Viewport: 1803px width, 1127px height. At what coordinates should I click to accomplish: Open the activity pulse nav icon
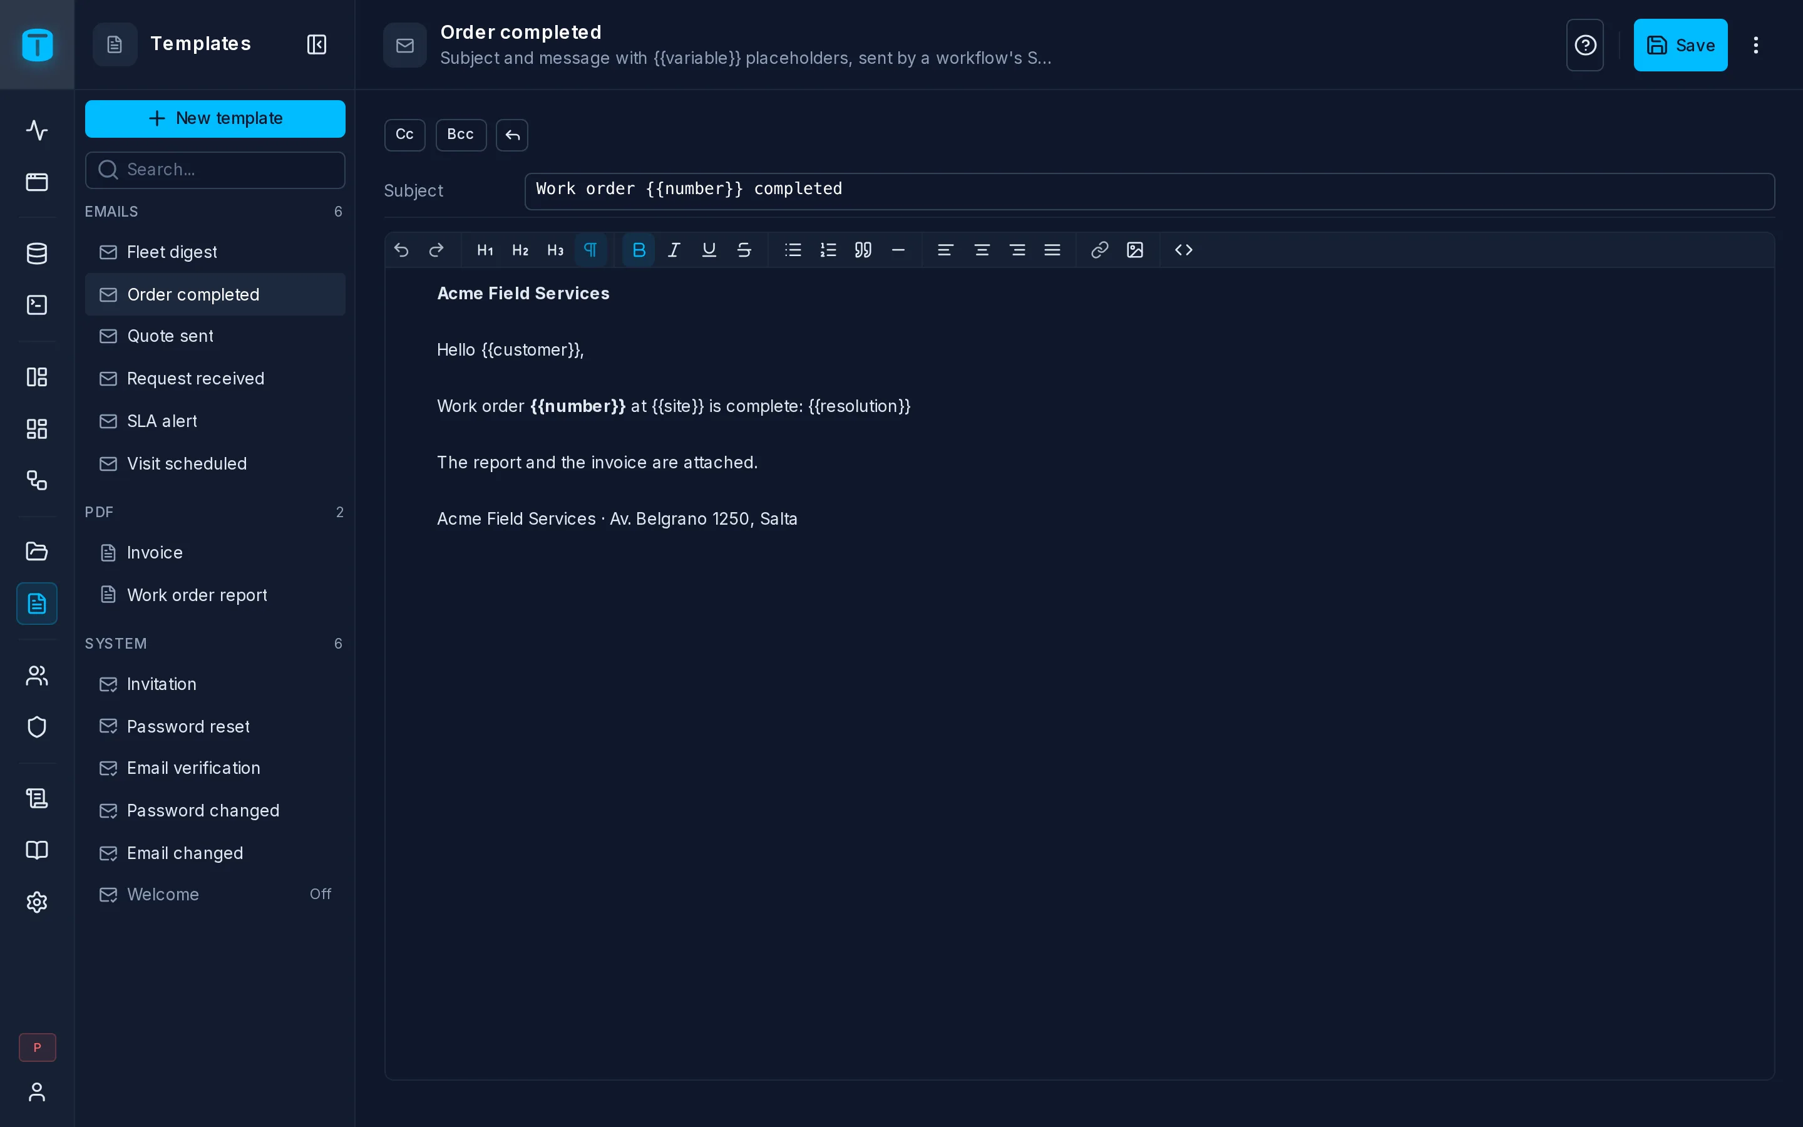[x=36, y=130]
